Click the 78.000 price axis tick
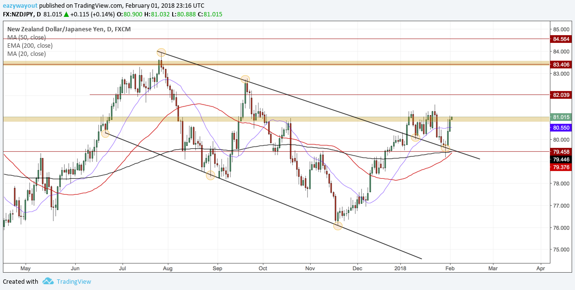The image size is (575, 290). click(561, 184)
